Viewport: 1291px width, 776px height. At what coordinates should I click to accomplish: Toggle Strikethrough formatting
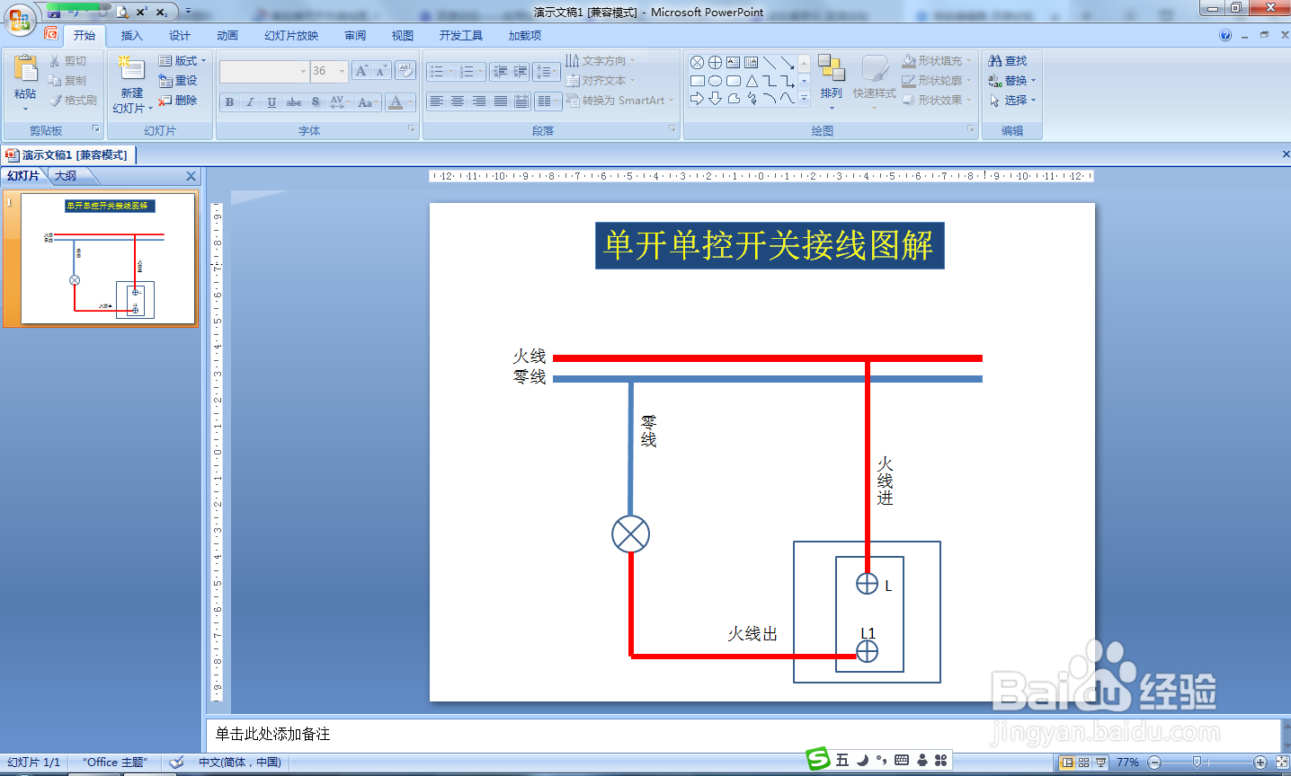click(294, 102)
